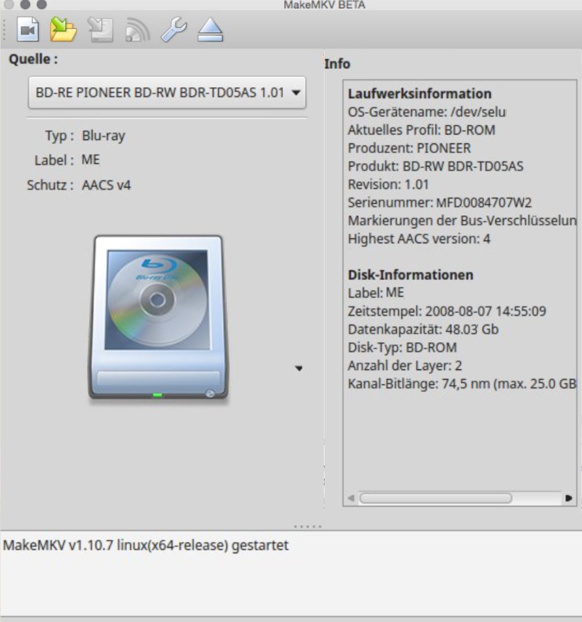Click 'Label: ME' in the Info panel
The height and width of the screenshot is (622, 582).
[x=376, y=293]
